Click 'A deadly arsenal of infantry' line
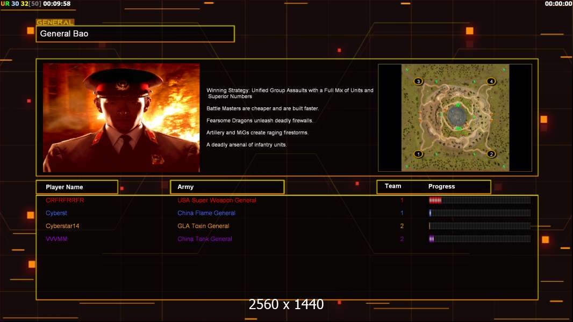 click(246, 144)
